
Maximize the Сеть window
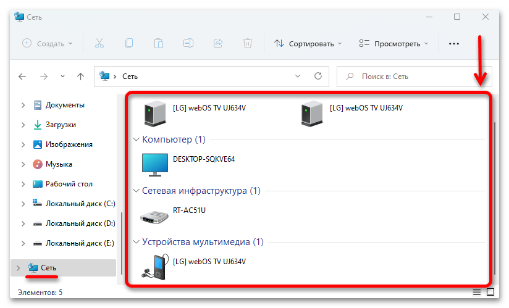(457, 17)
